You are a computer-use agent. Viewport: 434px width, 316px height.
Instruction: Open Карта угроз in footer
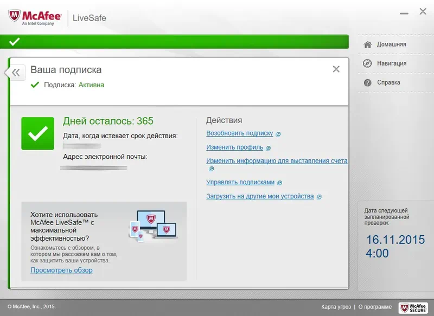tap(336, 307)
